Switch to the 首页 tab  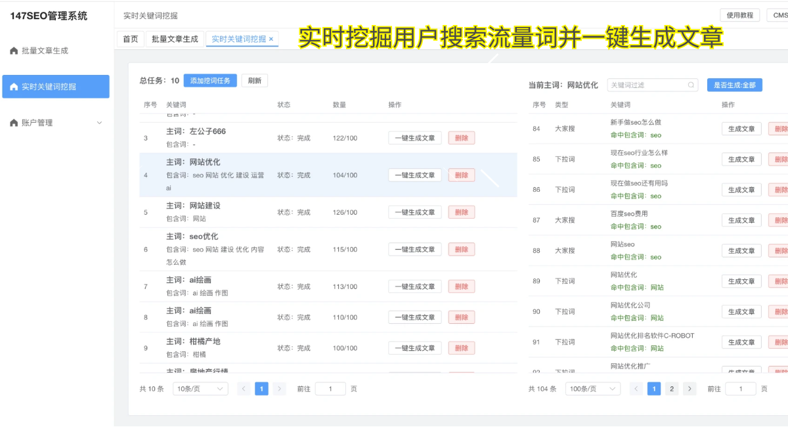129,38
